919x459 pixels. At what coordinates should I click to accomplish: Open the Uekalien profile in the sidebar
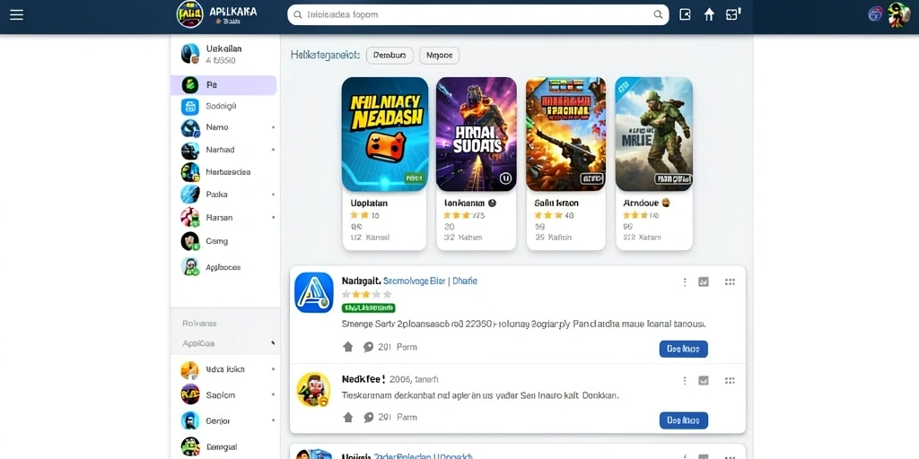tap(223, 54)
